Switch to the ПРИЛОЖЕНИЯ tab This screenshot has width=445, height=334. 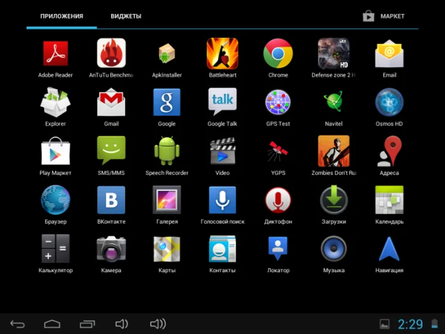click(62, 16)
